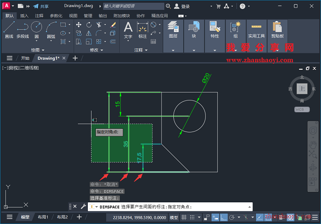Add a new drawing tab with plus

pos(75,58)
